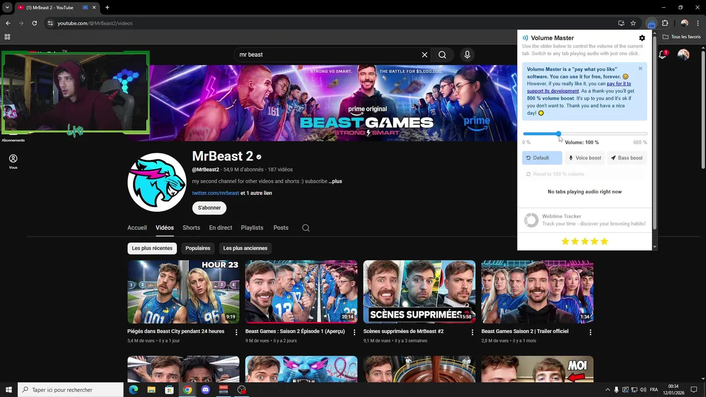Viewport: 706px width, 397px height.
Task: View site information icon in address bar
Action: coord(50,23)
